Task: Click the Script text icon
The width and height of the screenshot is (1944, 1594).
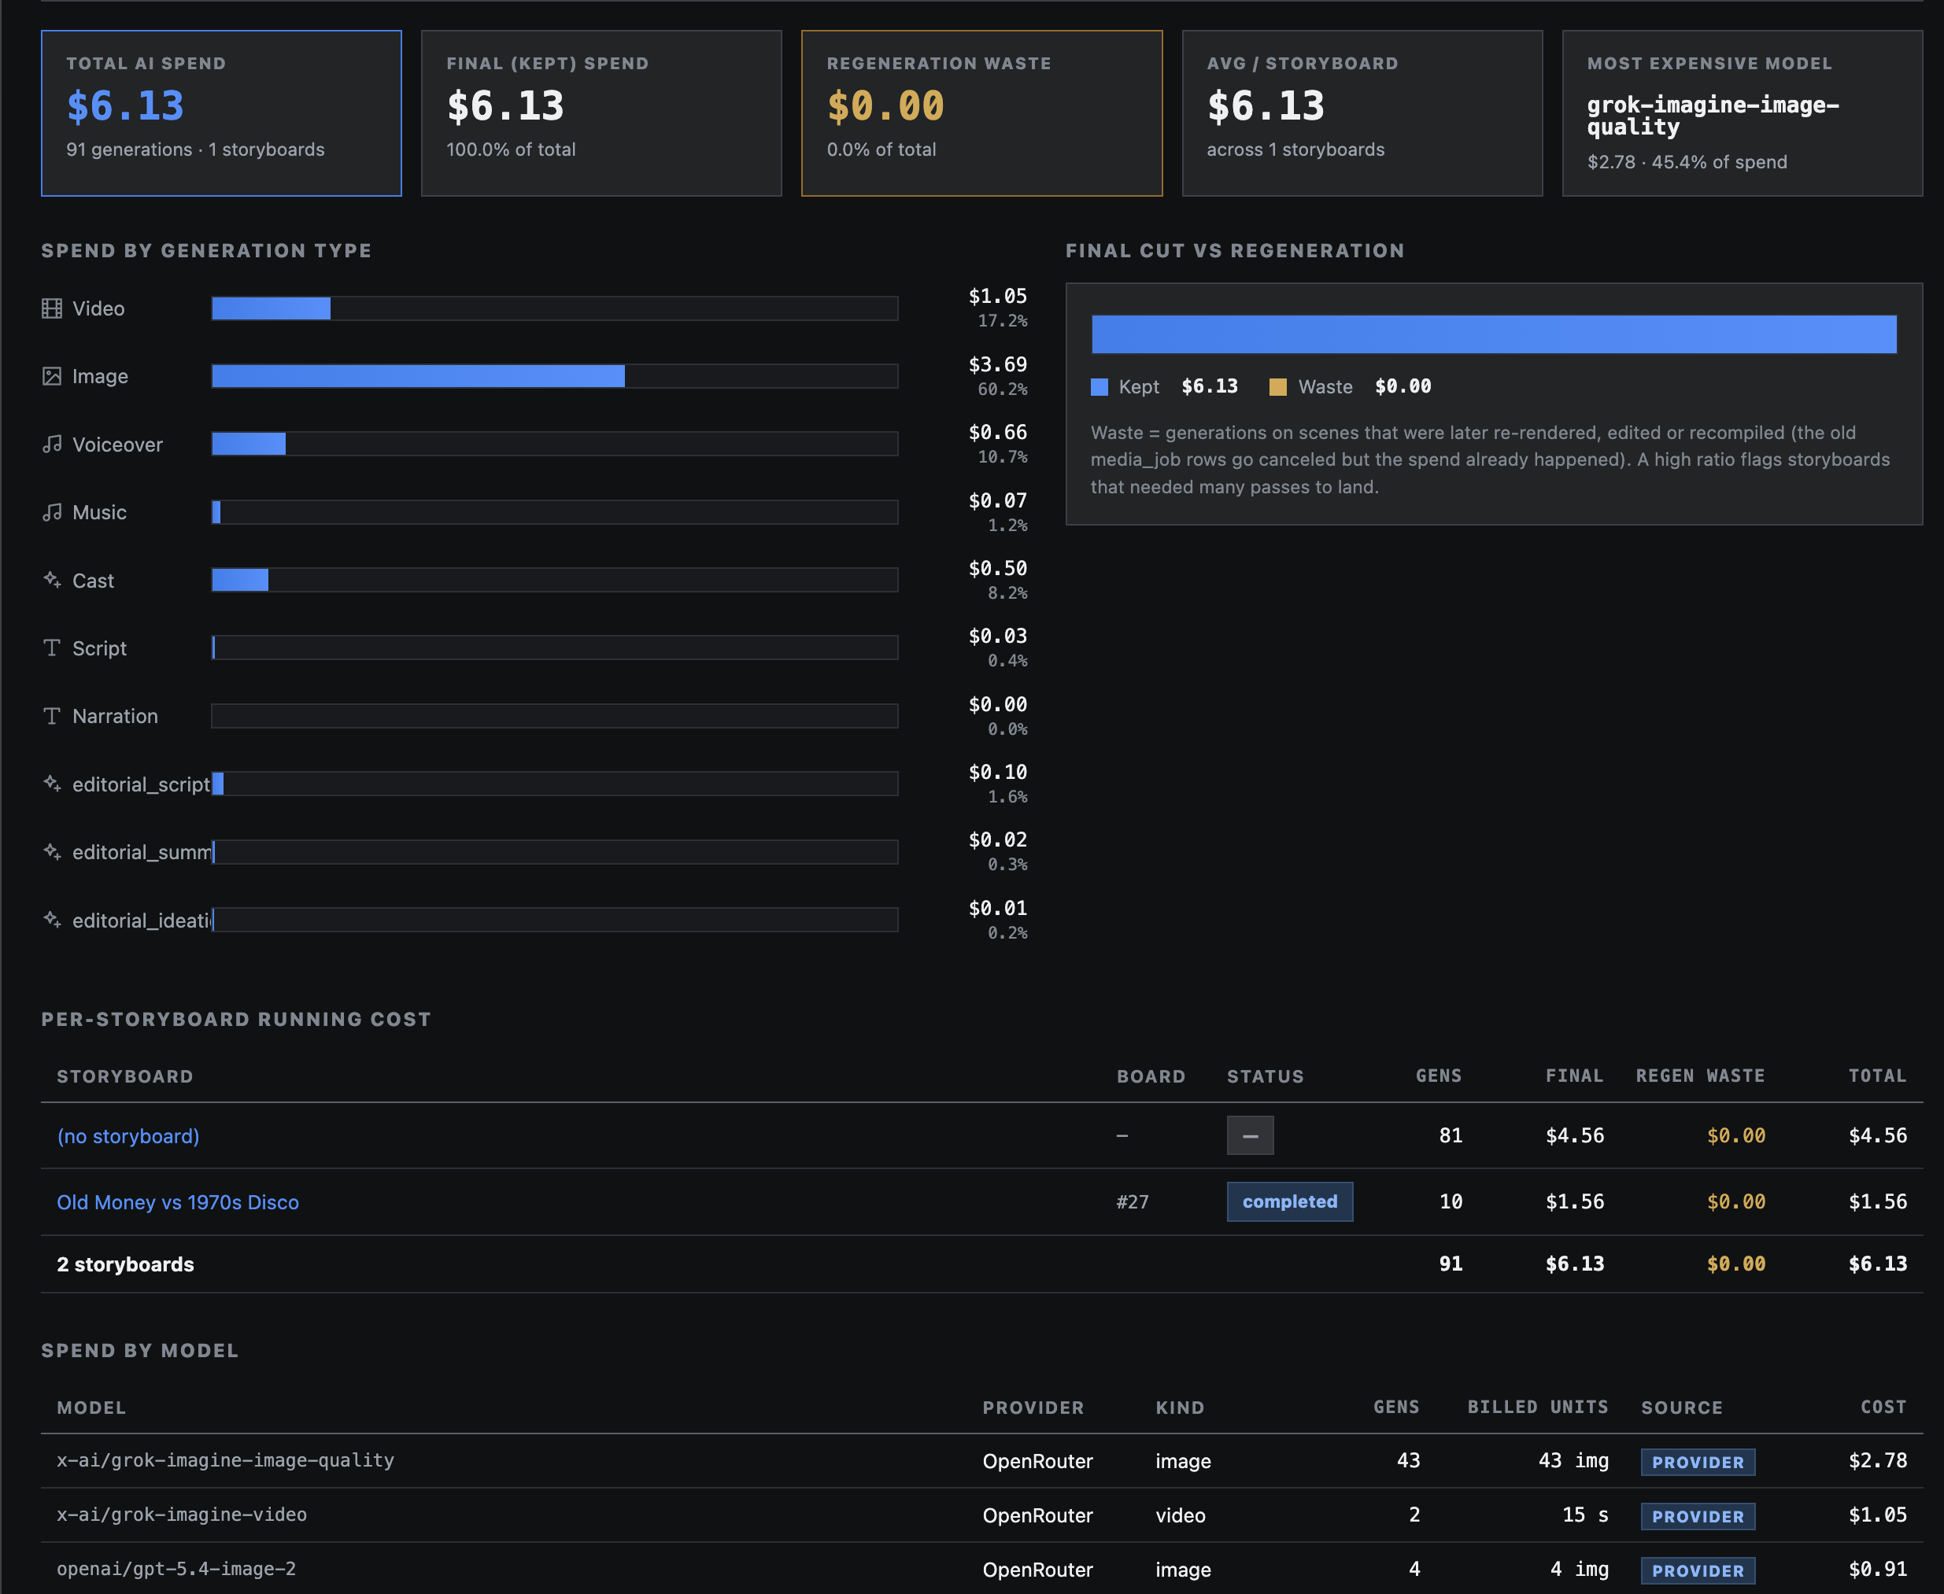Action: coord(51,648)
